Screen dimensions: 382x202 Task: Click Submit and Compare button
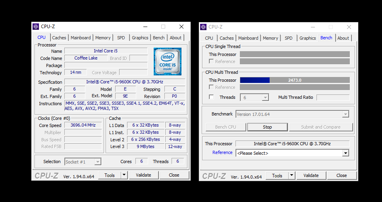pyautogui.click(x=320, y=127)
